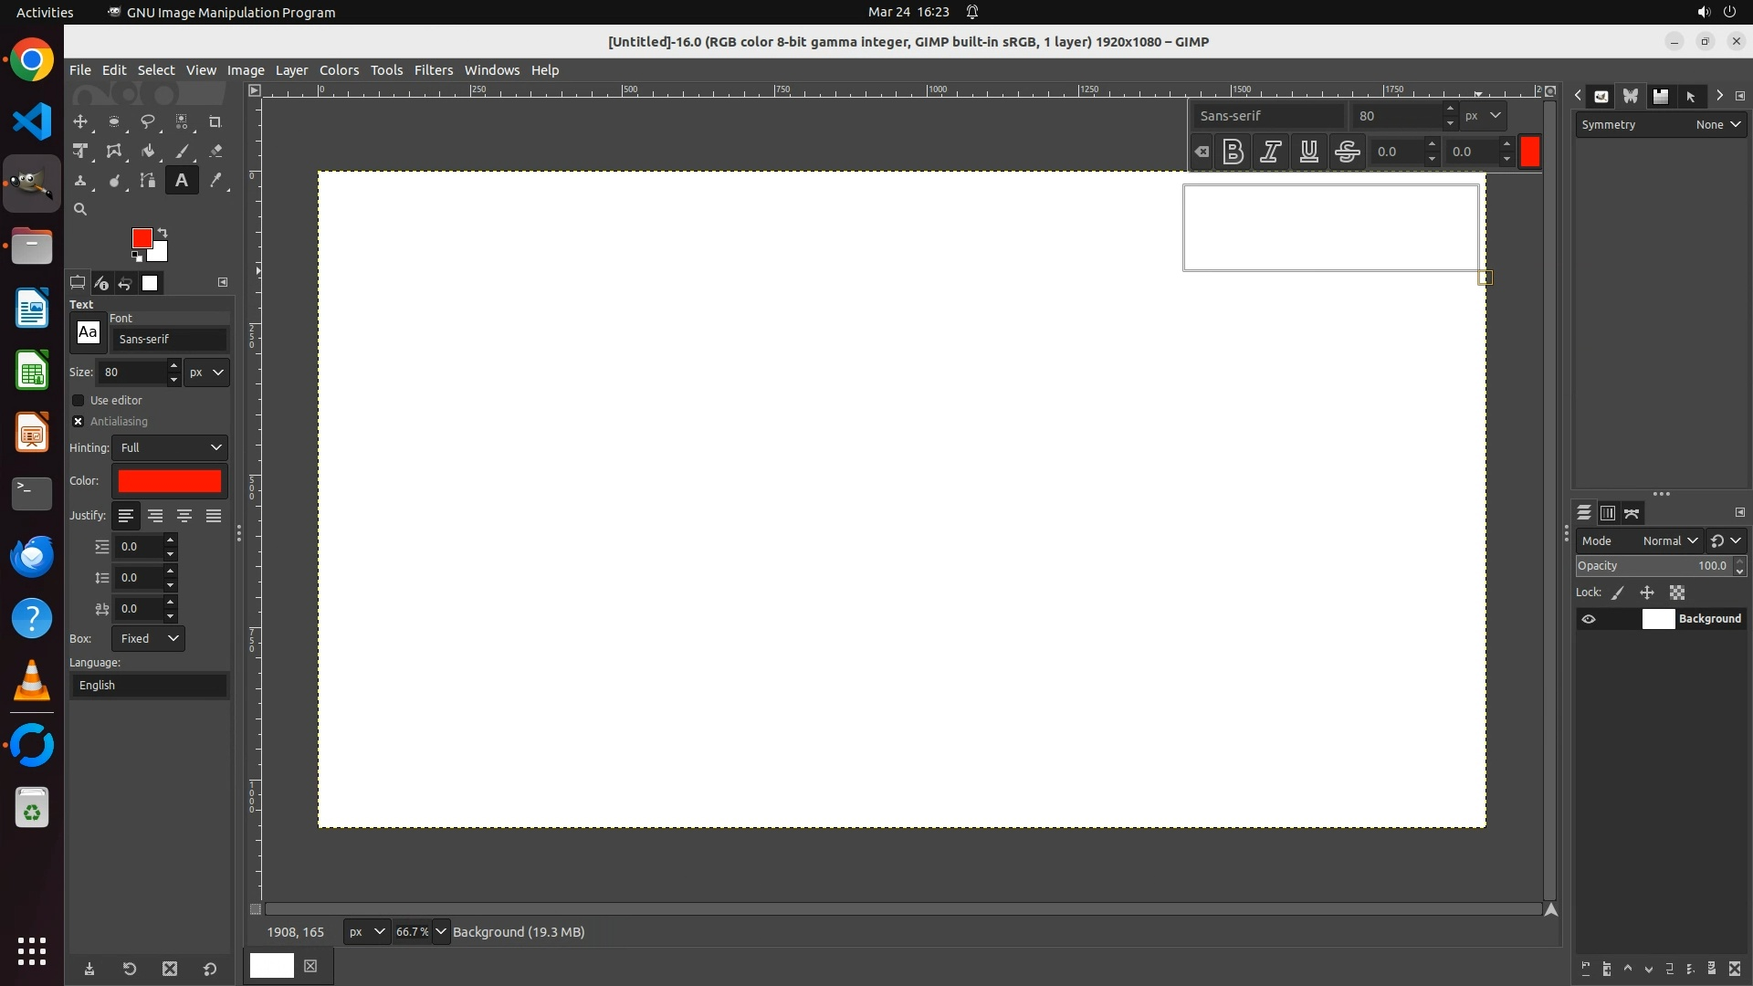Click the red text Color swatch
Viewport: 1753px width, 986px height.
pos(170,481)
